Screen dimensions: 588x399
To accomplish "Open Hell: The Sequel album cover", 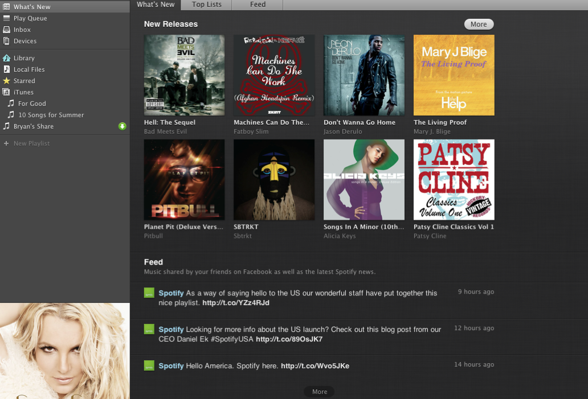I will 184,75.
